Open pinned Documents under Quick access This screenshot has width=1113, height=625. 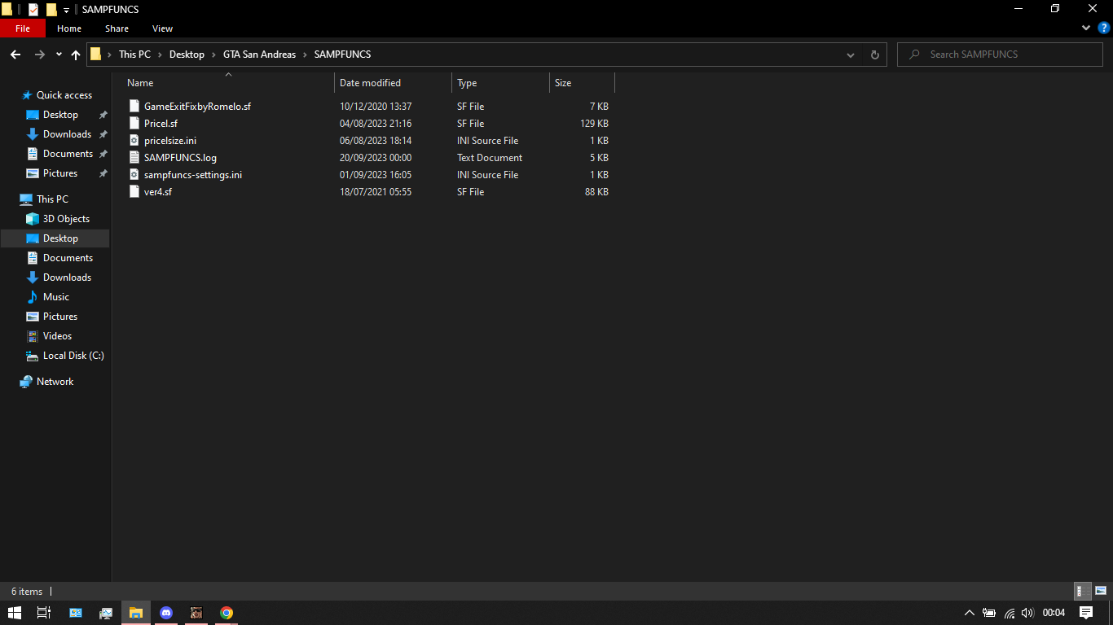pyautogui.click(x=68, y=154)
